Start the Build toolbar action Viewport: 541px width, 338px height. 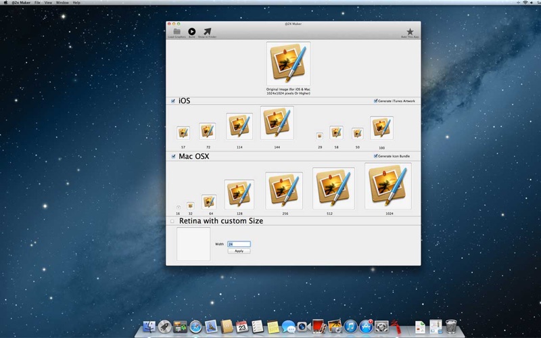tap(192, 31)
